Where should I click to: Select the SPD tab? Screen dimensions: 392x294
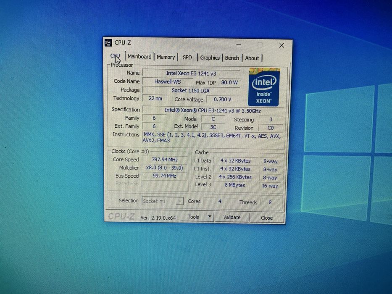[187, 58]
